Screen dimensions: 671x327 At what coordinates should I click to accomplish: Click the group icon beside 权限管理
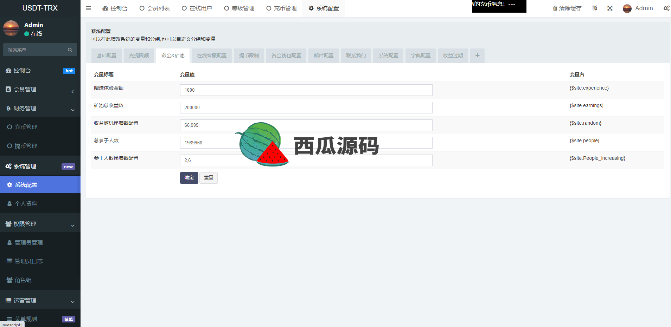tap(8, 224)
